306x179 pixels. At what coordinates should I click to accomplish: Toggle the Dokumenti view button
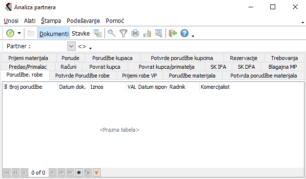(54, 33)
